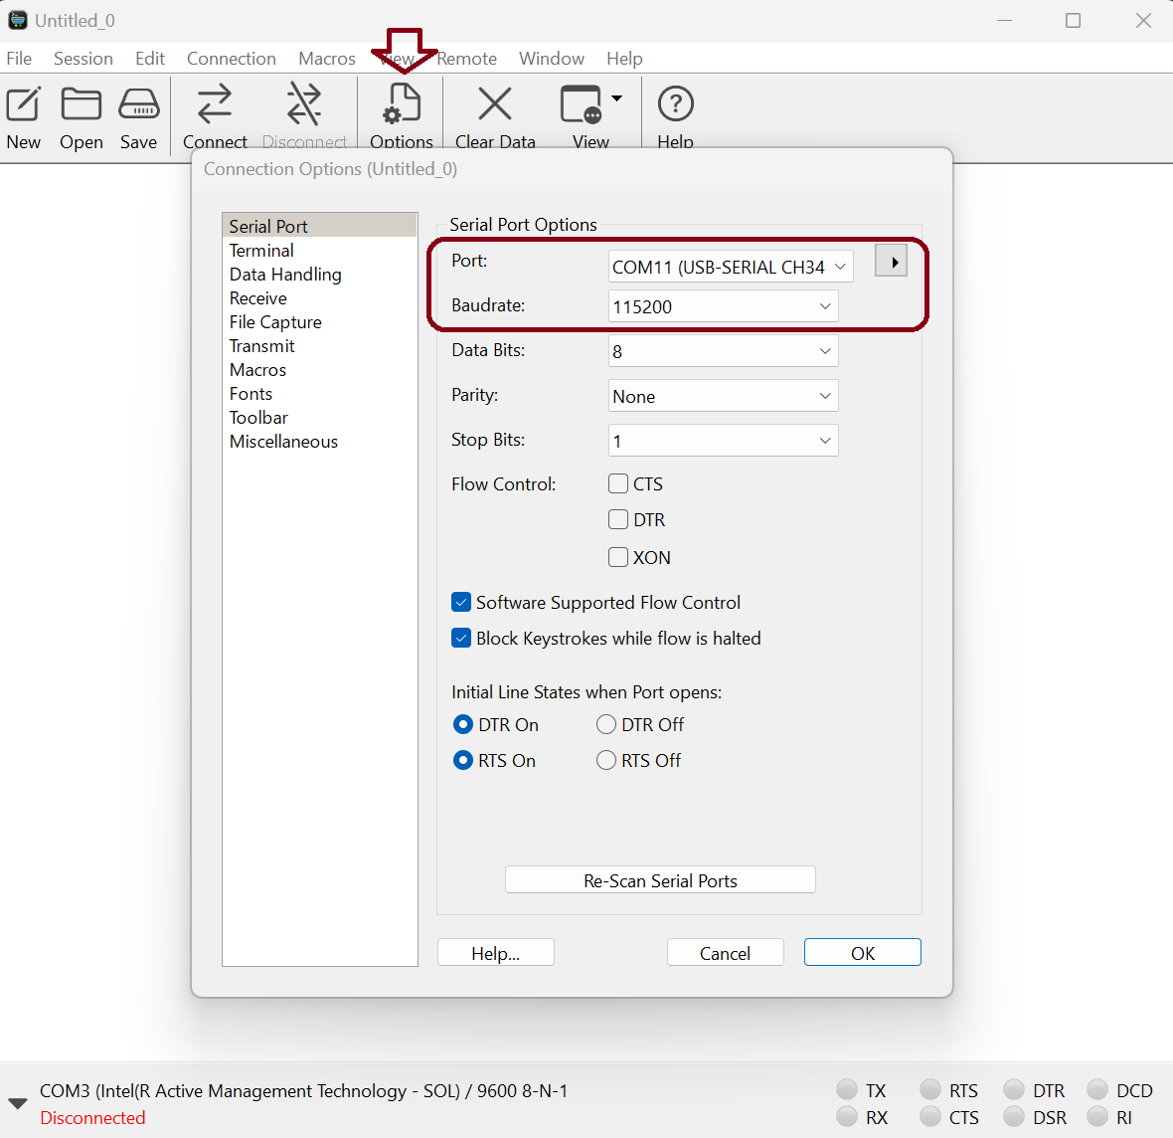Click the Re-Scan Serial Ports button

(660, 880)
